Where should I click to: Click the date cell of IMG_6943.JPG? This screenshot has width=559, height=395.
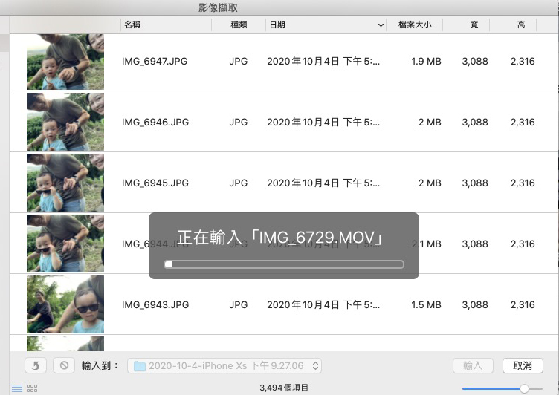point(323,305)
